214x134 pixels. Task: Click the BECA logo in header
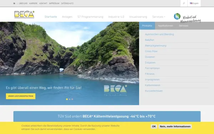(24, 14)
